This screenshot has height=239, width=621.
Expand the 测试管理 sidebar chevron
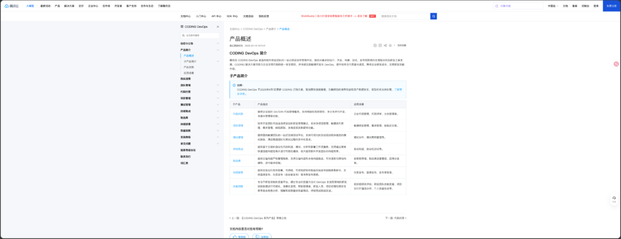(218, 105)
